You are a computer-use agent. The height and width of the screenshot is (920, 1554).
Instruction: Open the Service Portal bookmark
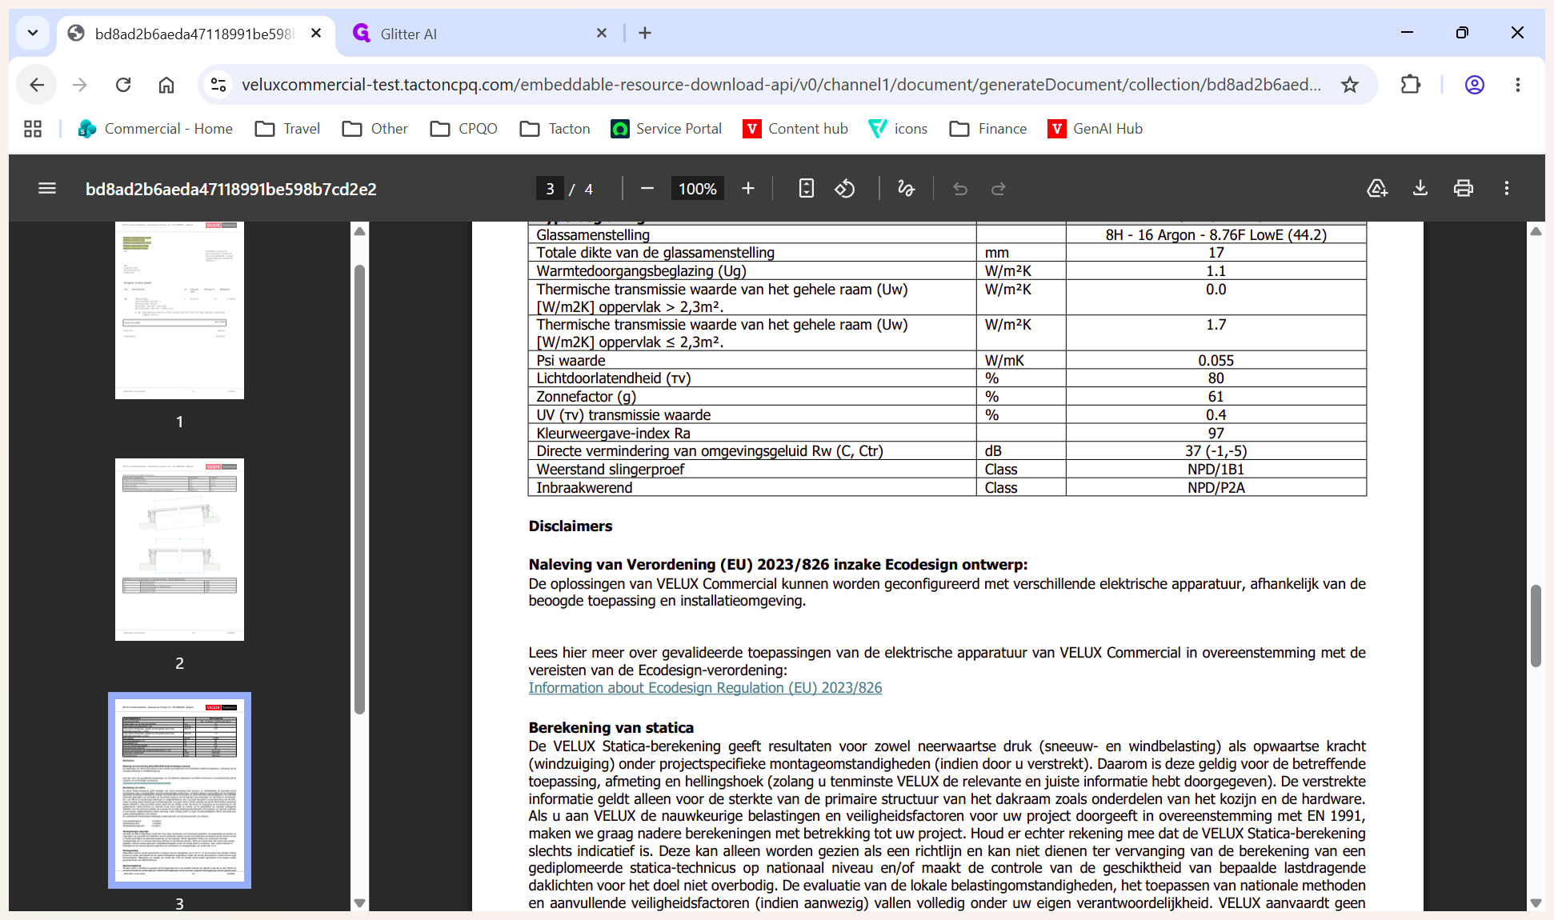tap(667, 129)
